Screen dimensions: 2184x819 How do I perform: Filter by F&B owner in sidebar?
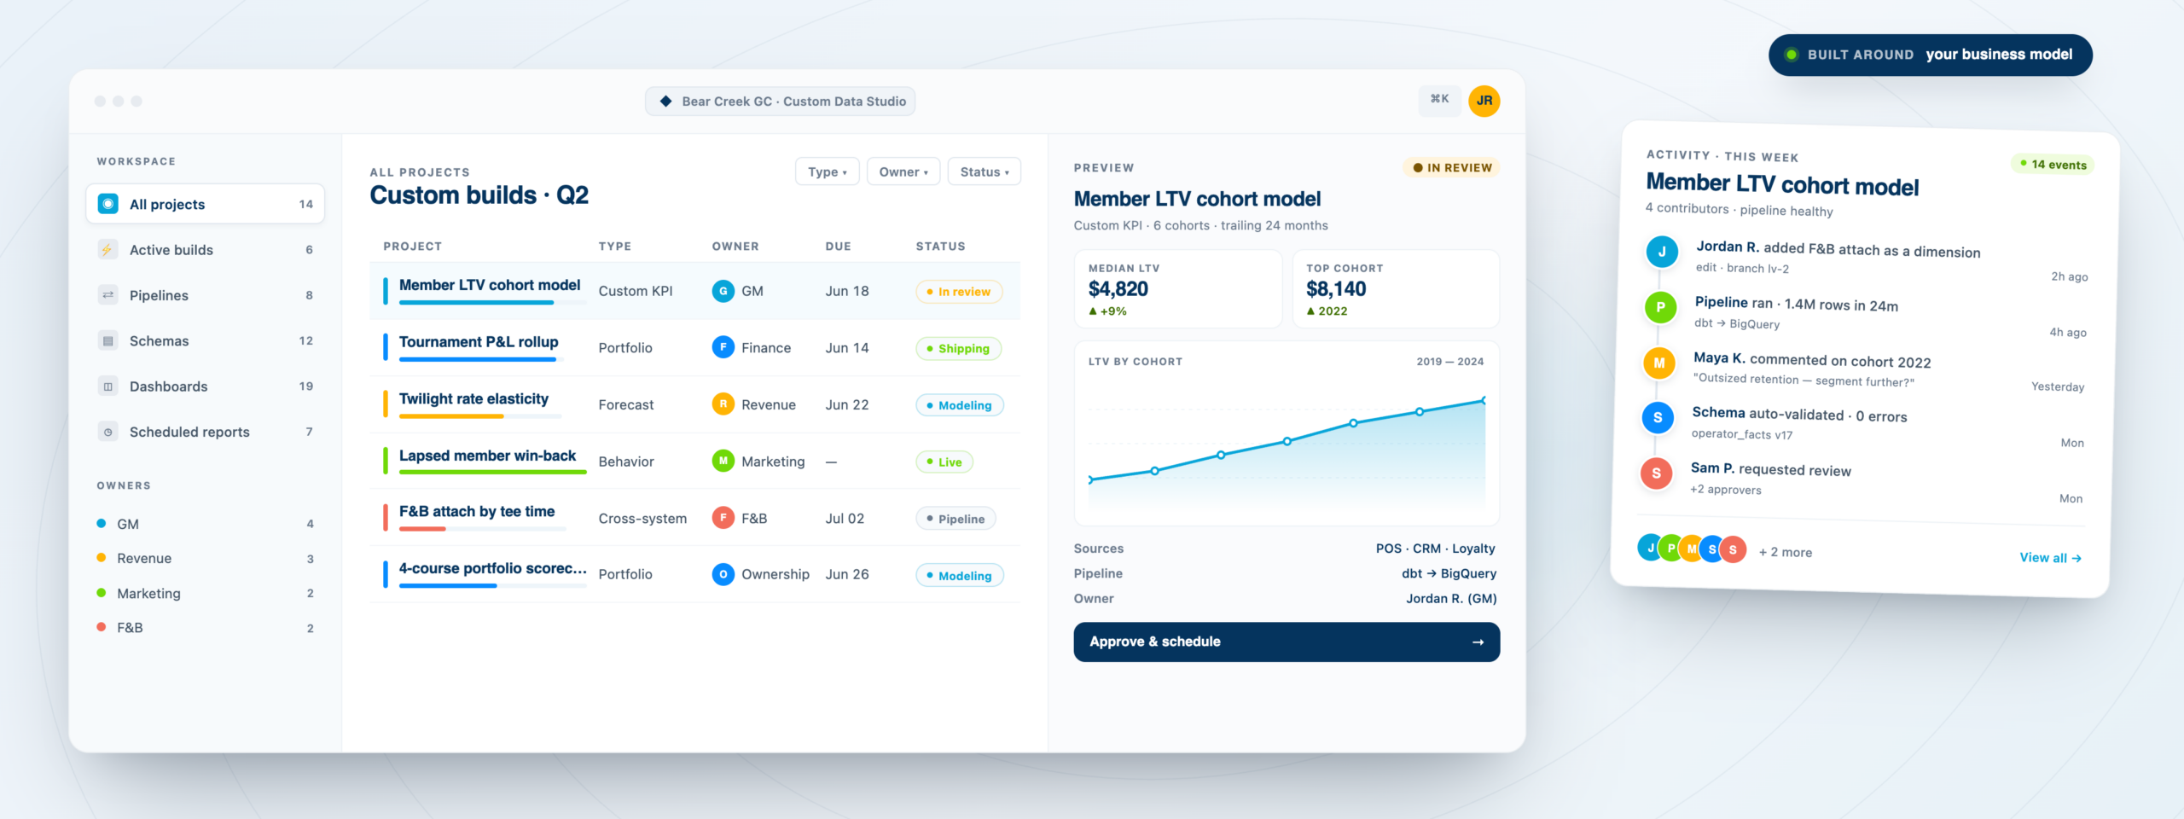206,627
